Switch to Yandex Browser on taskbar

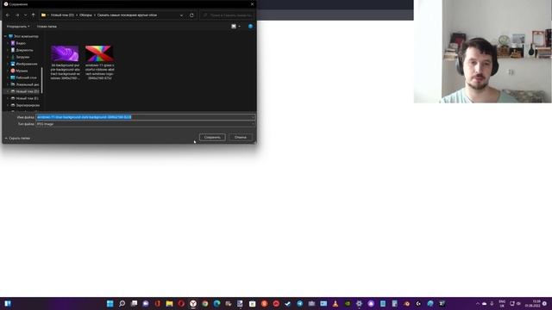(193, 304)
